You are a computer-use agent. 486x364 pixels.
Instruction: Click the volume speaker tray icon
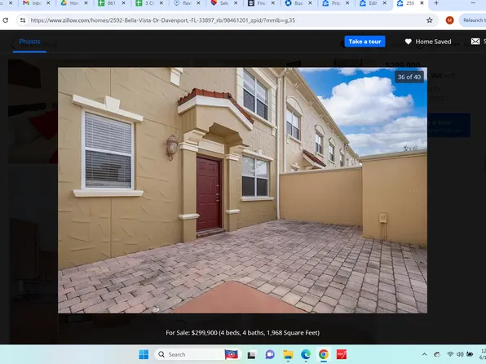point(460,354)
